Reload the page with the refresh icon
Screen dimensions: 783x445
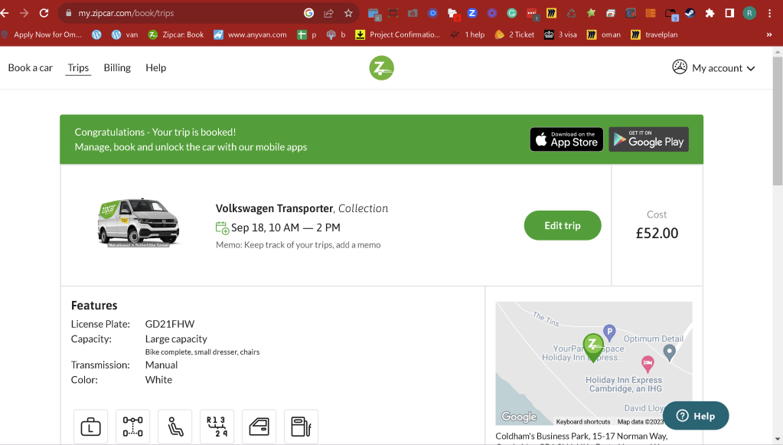point(44,14)
